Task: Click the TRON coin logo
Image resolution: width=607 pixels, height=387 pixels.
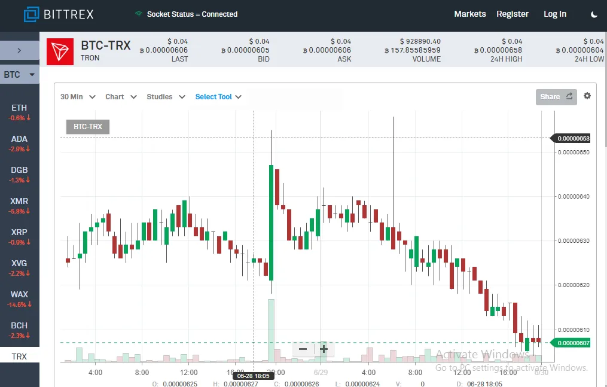Action: (60, 51)
